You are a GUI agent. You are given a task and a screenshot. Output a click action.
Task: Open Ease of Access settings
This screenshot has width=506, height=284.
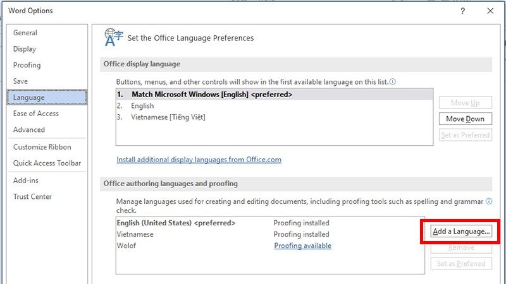click(47, 114)
